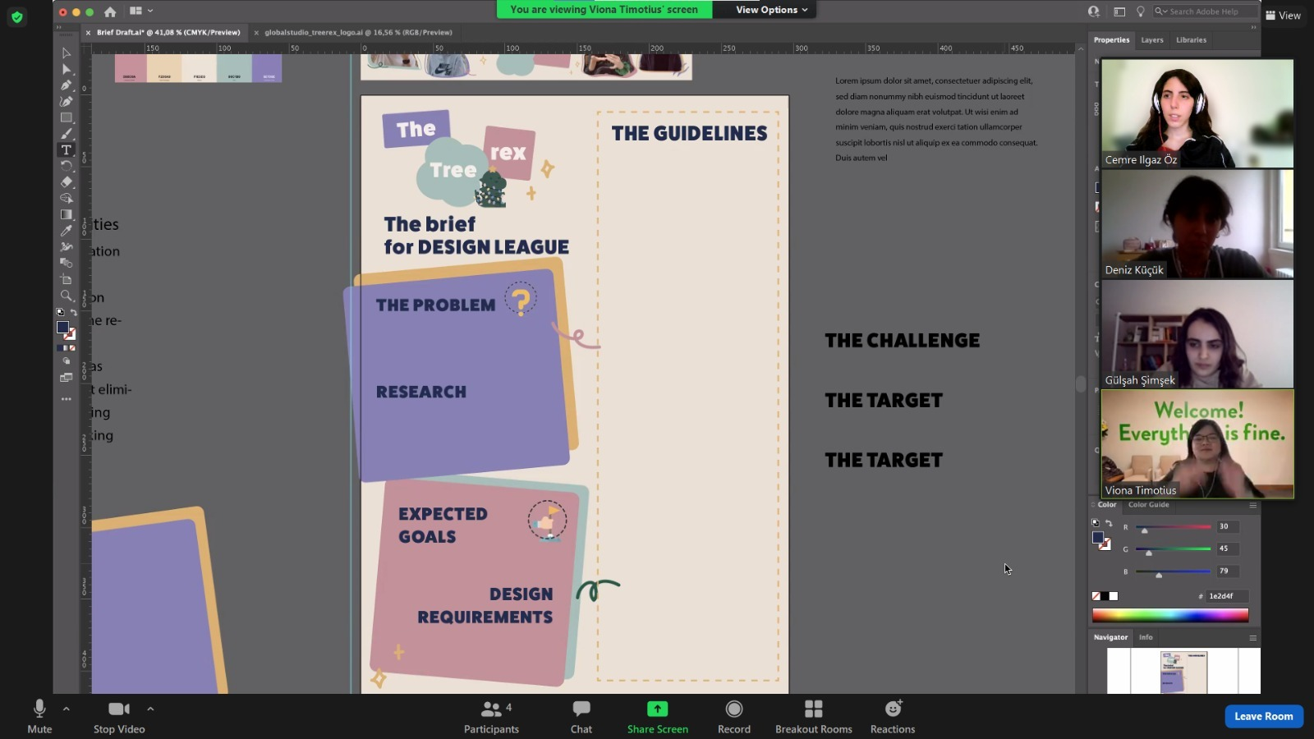The image size is (1314, 739).
Task: Swap fill and stroke in Color panel
Action: 1109,523
